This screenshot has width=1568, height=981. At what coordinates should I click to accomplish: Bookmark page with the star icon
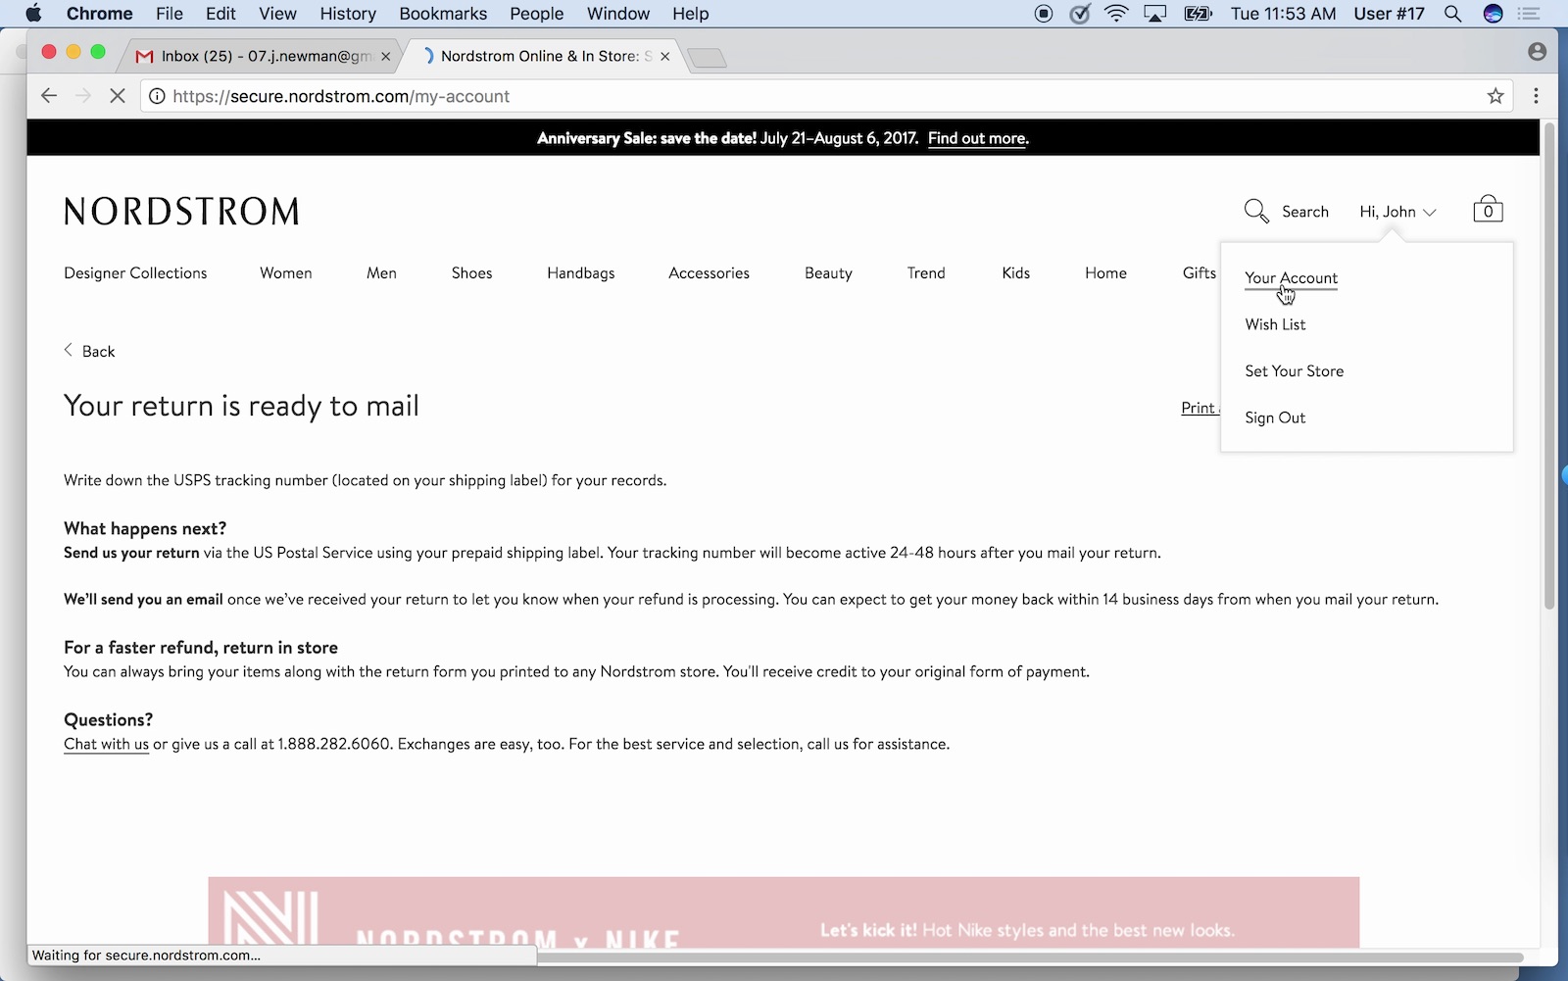pyautogui.click(x=1494, y=96)
